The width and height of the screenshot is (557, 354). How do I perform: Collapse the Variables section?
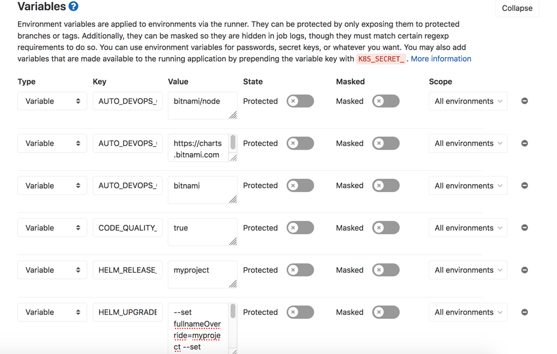pyautogui.click(x=516, y=8)
